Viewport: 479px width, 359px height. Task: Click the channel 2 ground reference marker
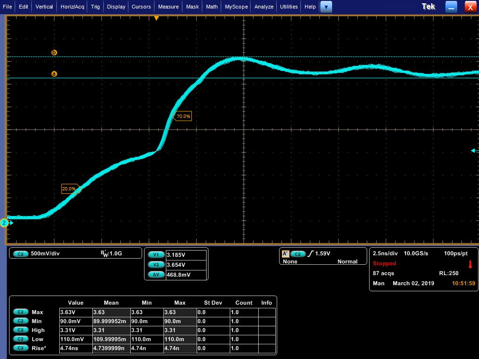pyautogui.click(x=4, y=223)
